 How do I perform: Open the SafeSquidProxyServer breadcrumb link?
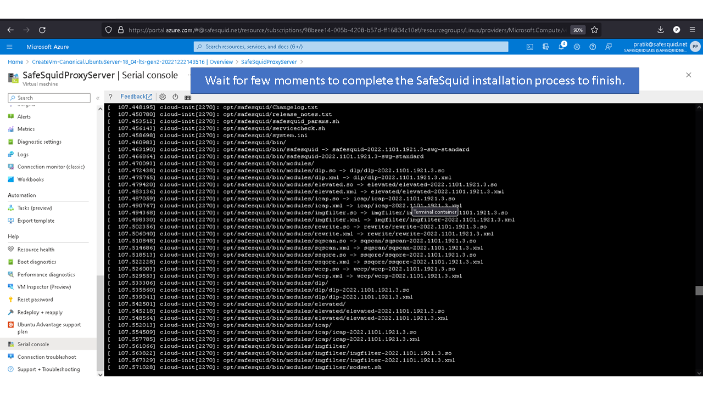coord(269,62)
